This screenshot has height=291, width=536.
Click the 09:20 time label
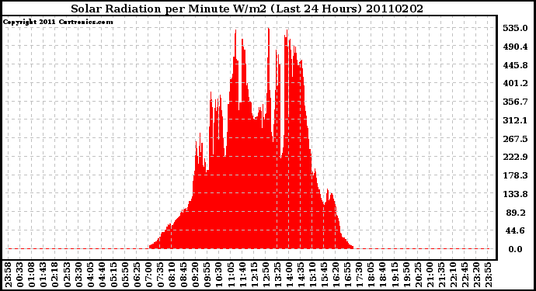pyautogui.click(x=195, y=275)
